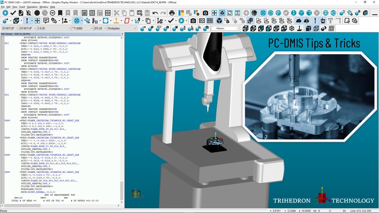This screenshot has height=213, width=379.
Task: Click the speech bubble comment icon
Action: (46, 21)
